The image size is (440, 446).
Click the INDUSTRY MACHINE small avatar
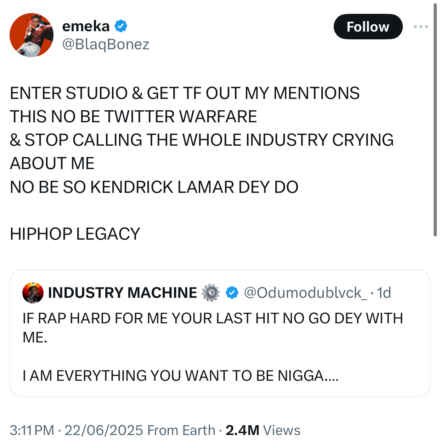point(33,293)
